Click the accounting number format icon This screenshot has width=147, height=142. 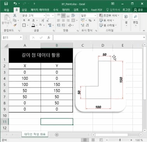pos(83,20)
